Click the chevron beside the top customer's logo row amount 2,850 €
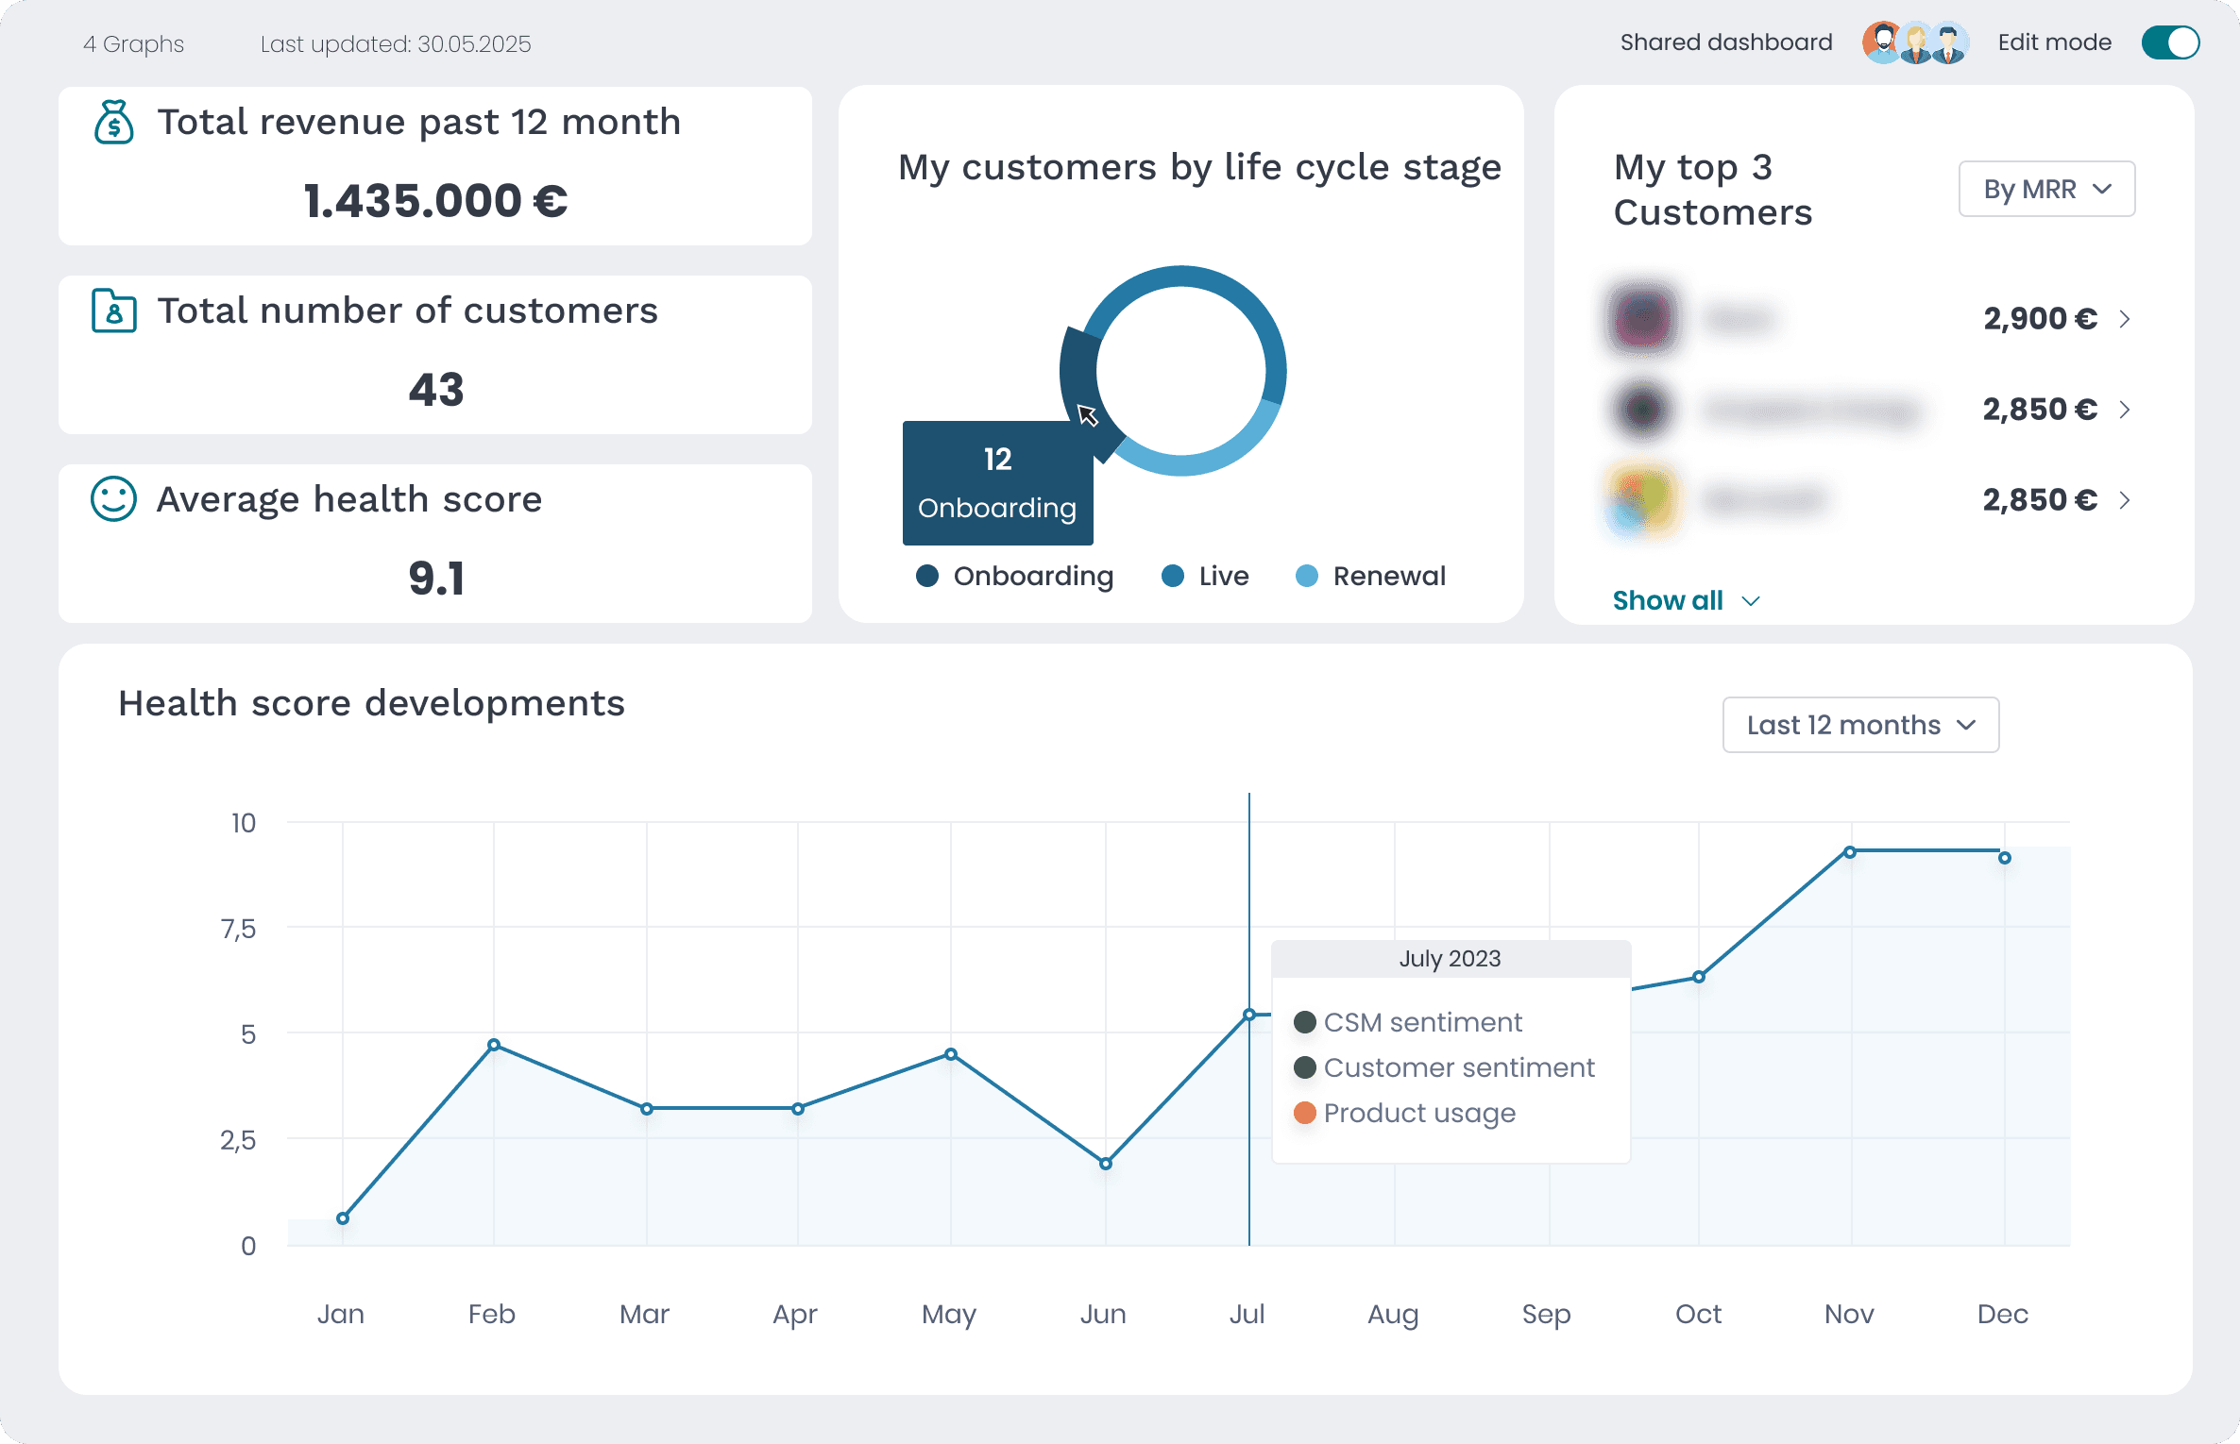Viewport: 2240px width, 1444px height. click(x=2126, y=410)
